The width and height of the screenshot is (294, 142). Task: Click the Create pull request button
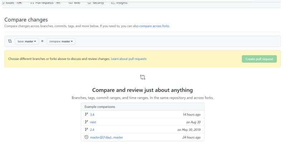[259, 59]
